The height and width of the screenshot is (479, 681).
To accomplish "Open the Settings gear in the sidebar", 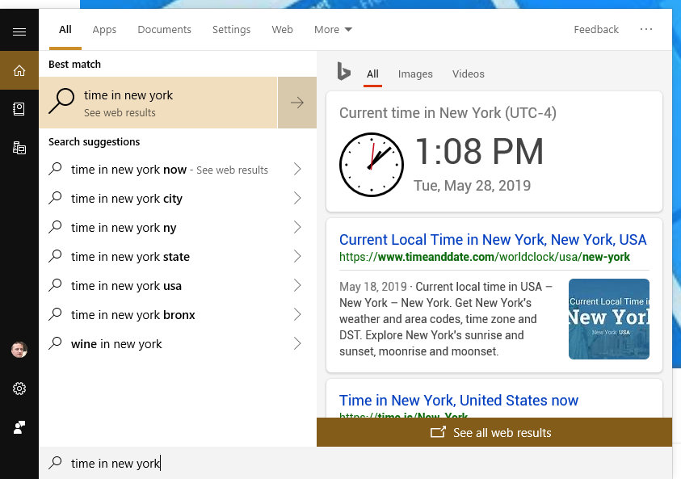I will pos(19,389).
